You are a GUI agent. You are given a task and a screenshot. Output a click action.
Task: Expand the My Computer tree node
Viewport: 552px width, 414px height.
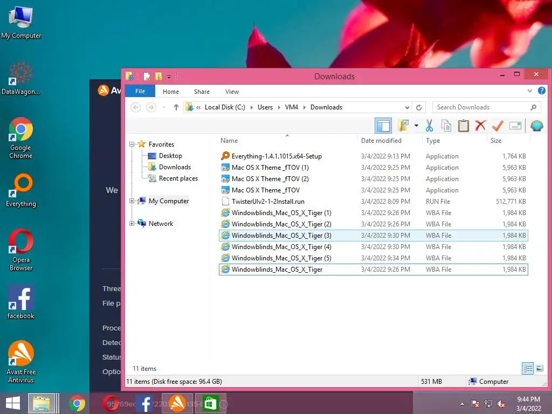click(x=132, y=201)
